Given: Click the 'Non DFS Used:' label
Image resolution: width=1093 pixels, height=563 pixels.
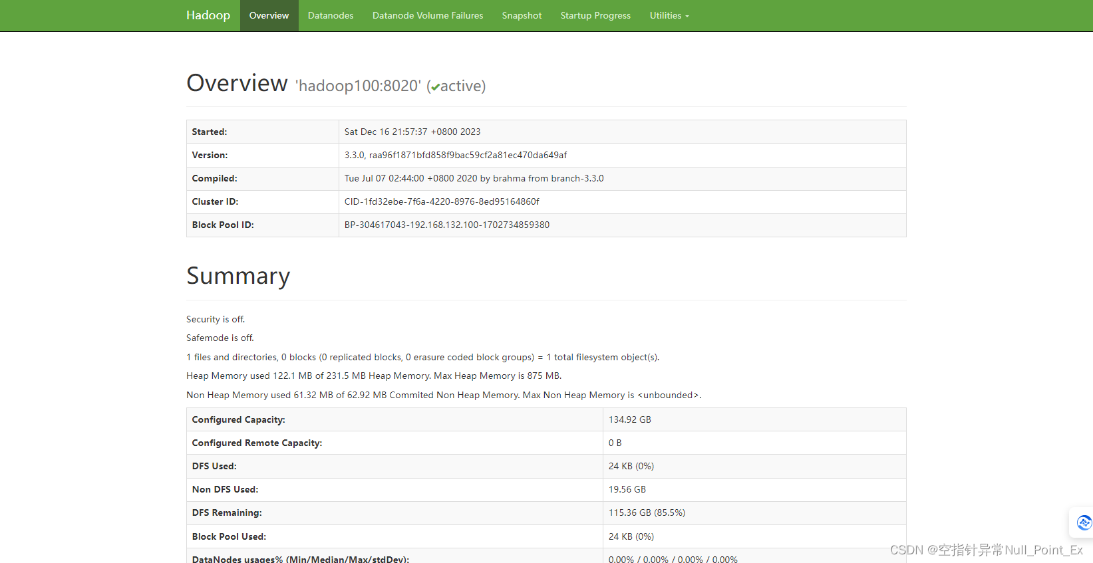Looking at the screenshot, I should (x=226, y=489).
